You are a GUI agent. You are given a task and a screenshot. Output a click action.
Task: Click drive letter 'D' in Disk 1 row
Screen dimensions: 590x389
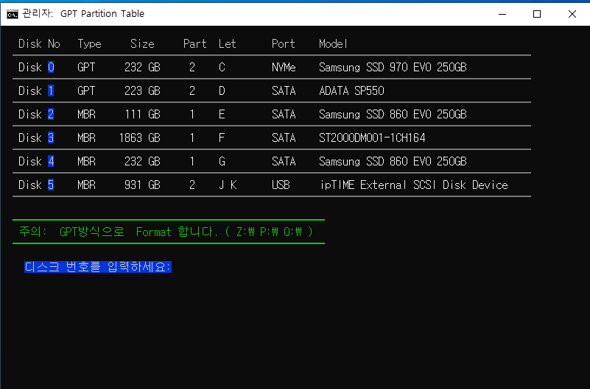tap(222, 91)
